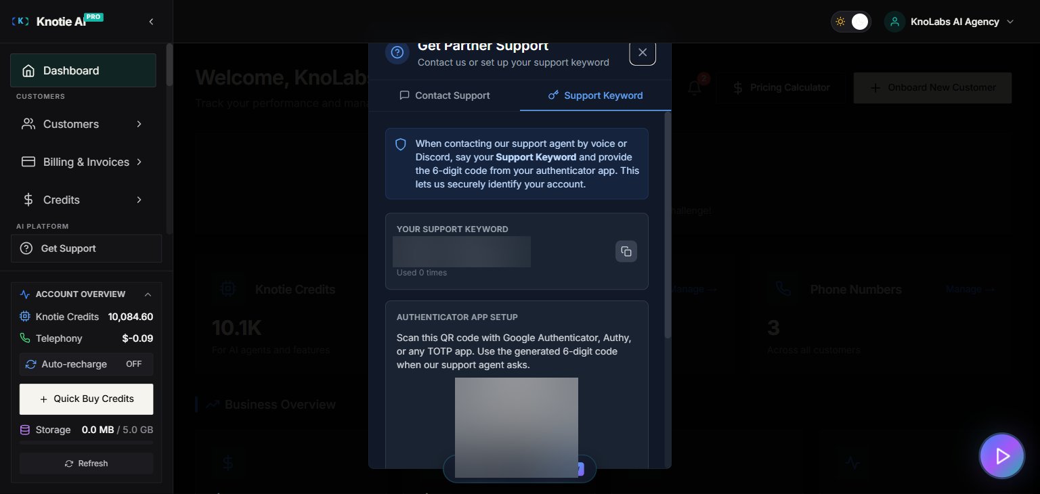
Task: Refresh the account overview
Action: click(x=87, y=464)
